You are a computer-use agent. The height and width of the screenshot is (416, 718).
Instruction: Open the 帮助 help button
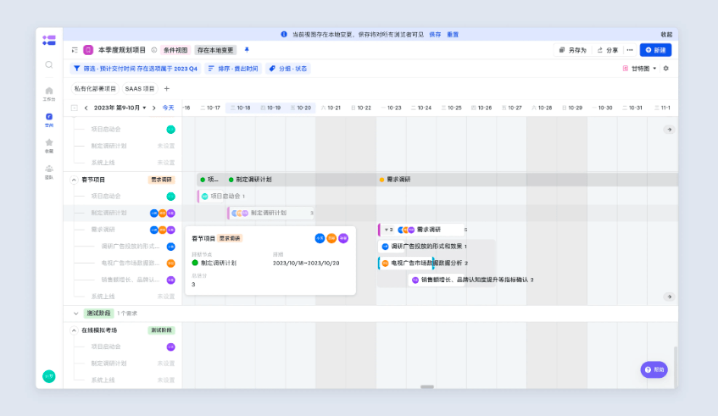654,369
